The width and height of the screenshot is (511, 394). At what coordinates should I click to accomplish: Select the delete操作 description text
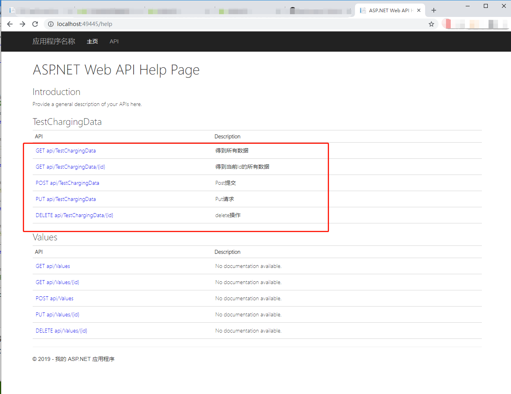coord(228,215)
